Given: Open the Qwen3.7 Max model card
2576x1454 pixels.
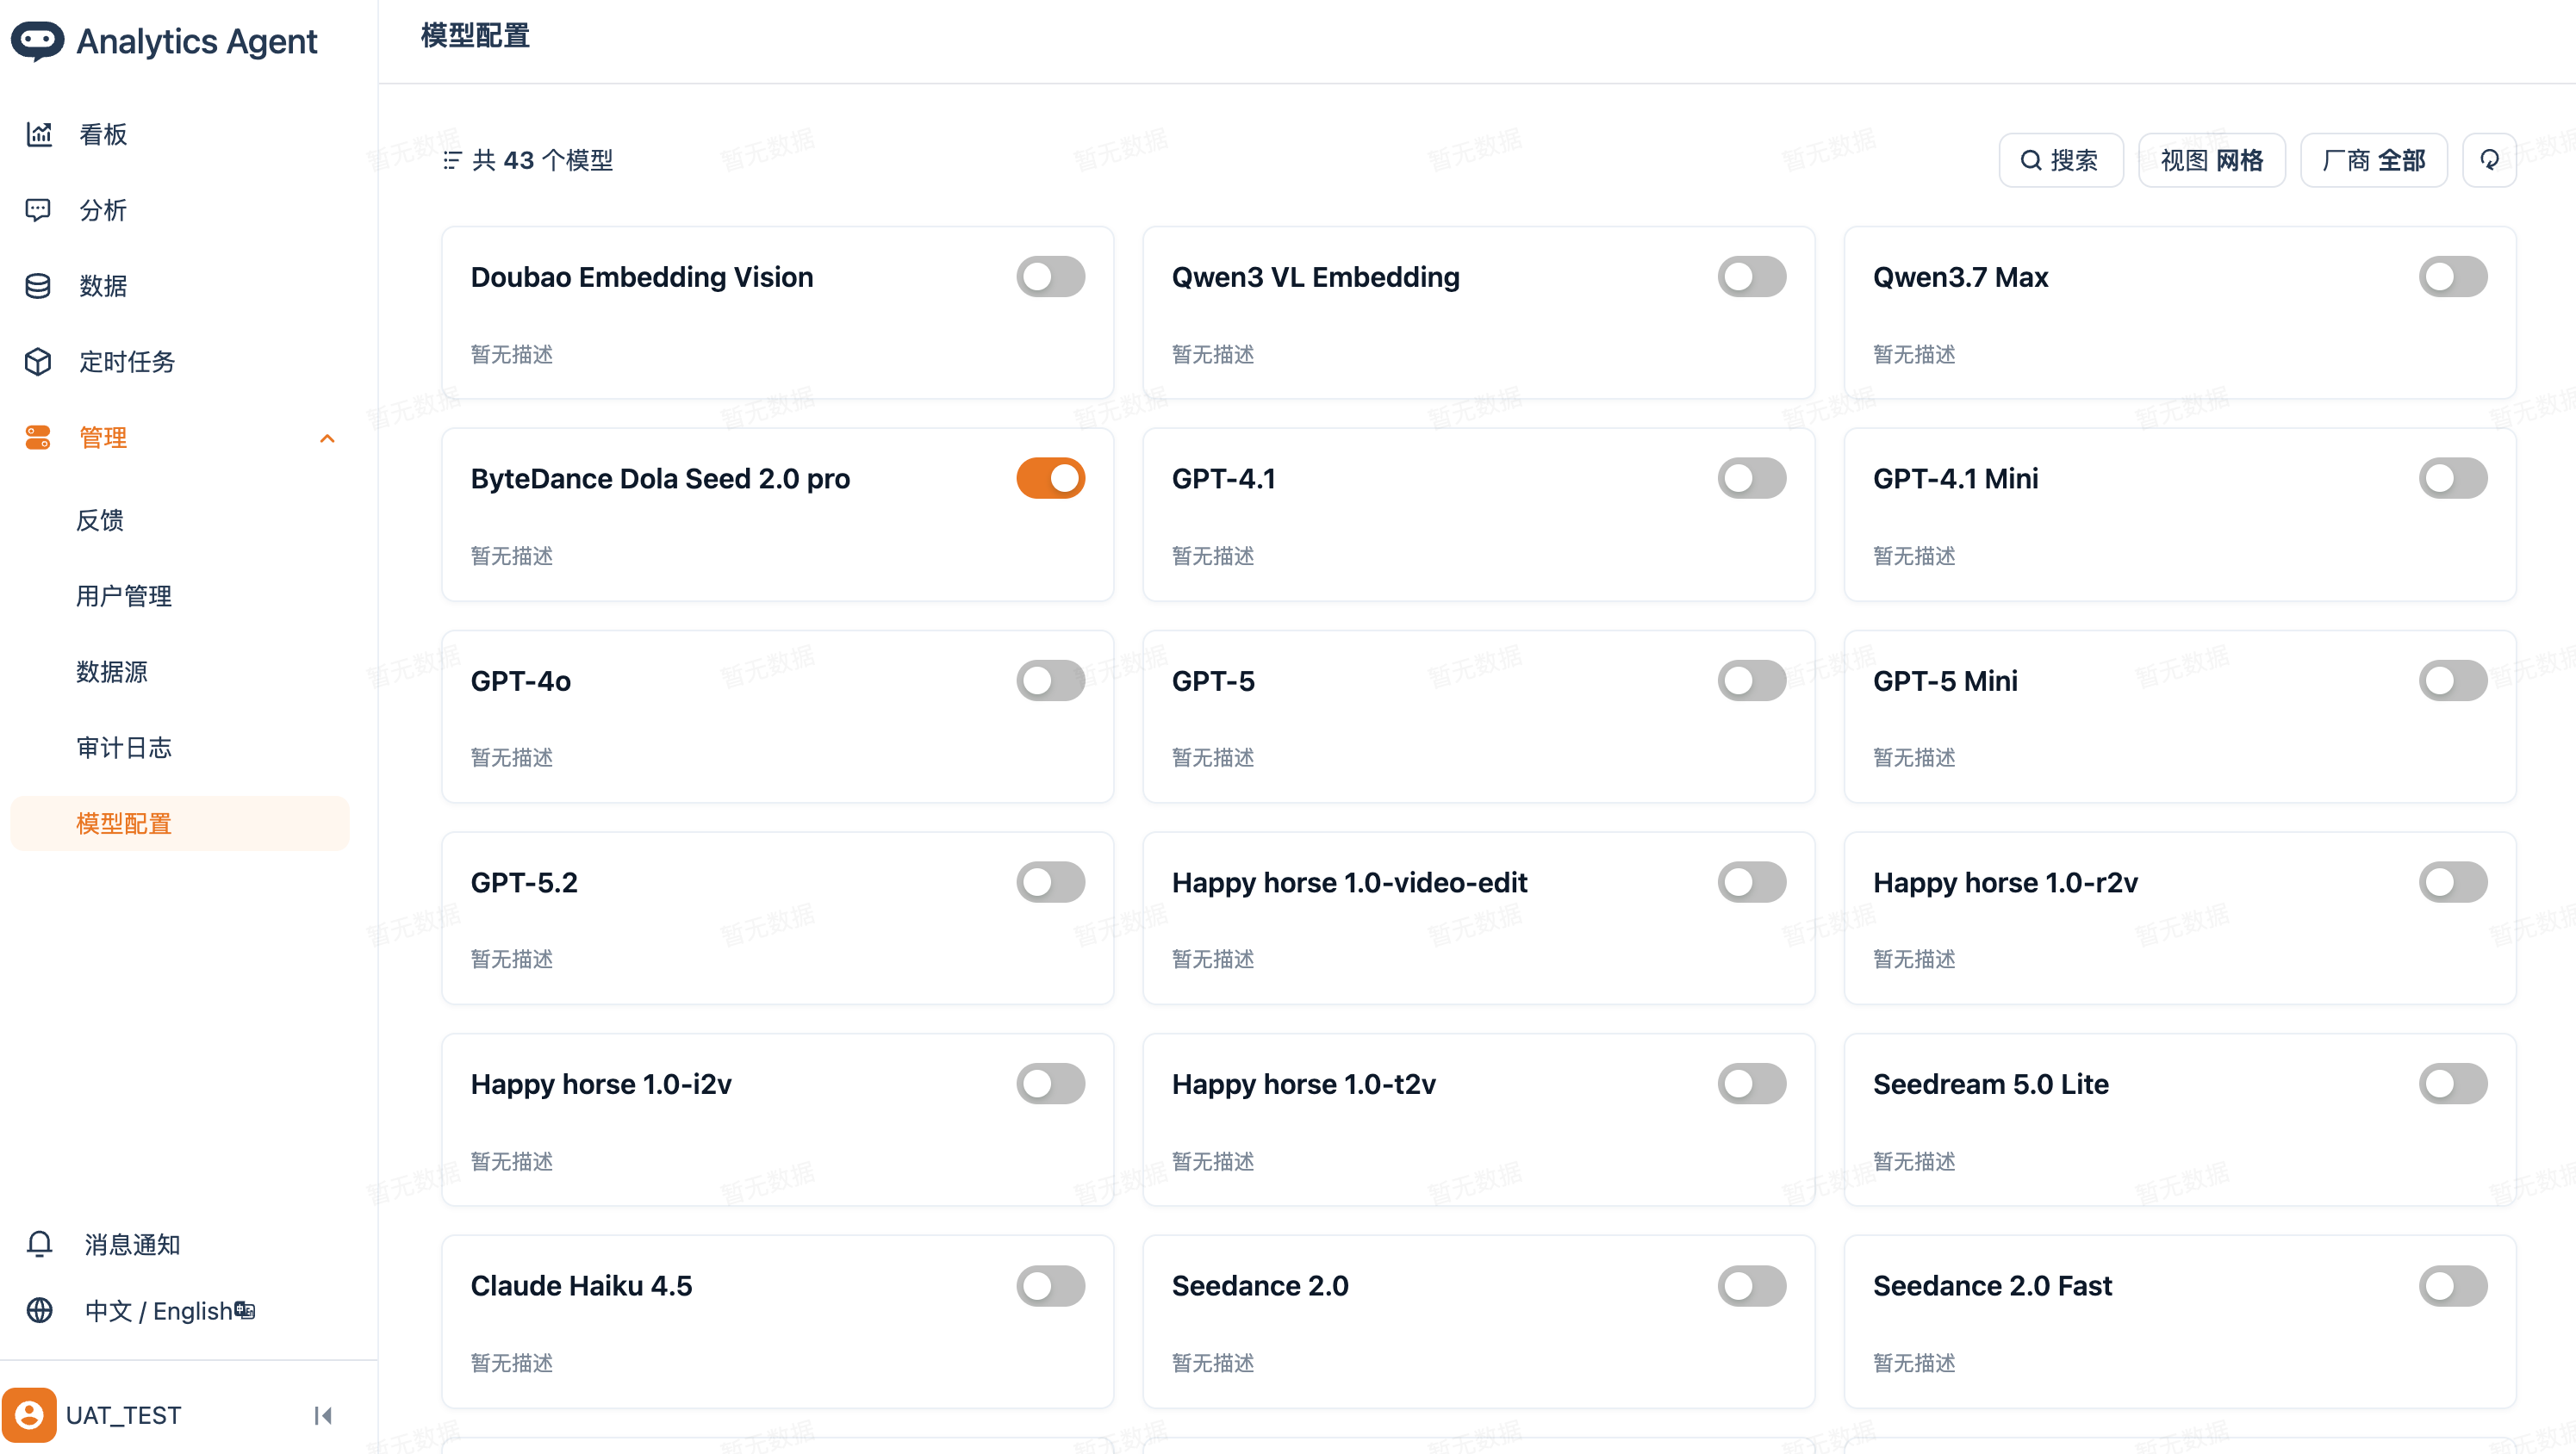Looking at the screenshot, I should tap(2179, 312).
